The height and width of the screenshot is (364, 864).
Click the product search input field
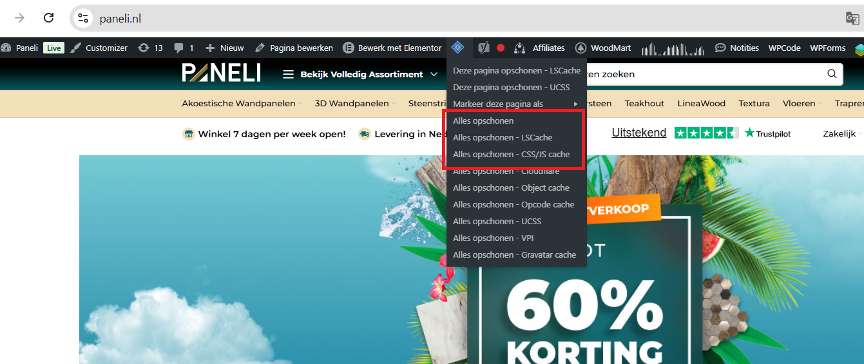[702, 74]
